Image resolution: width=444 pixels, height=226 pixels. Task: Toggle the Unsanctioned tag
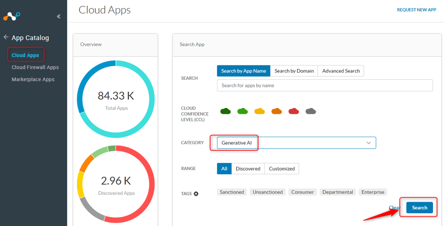(268, 192)
